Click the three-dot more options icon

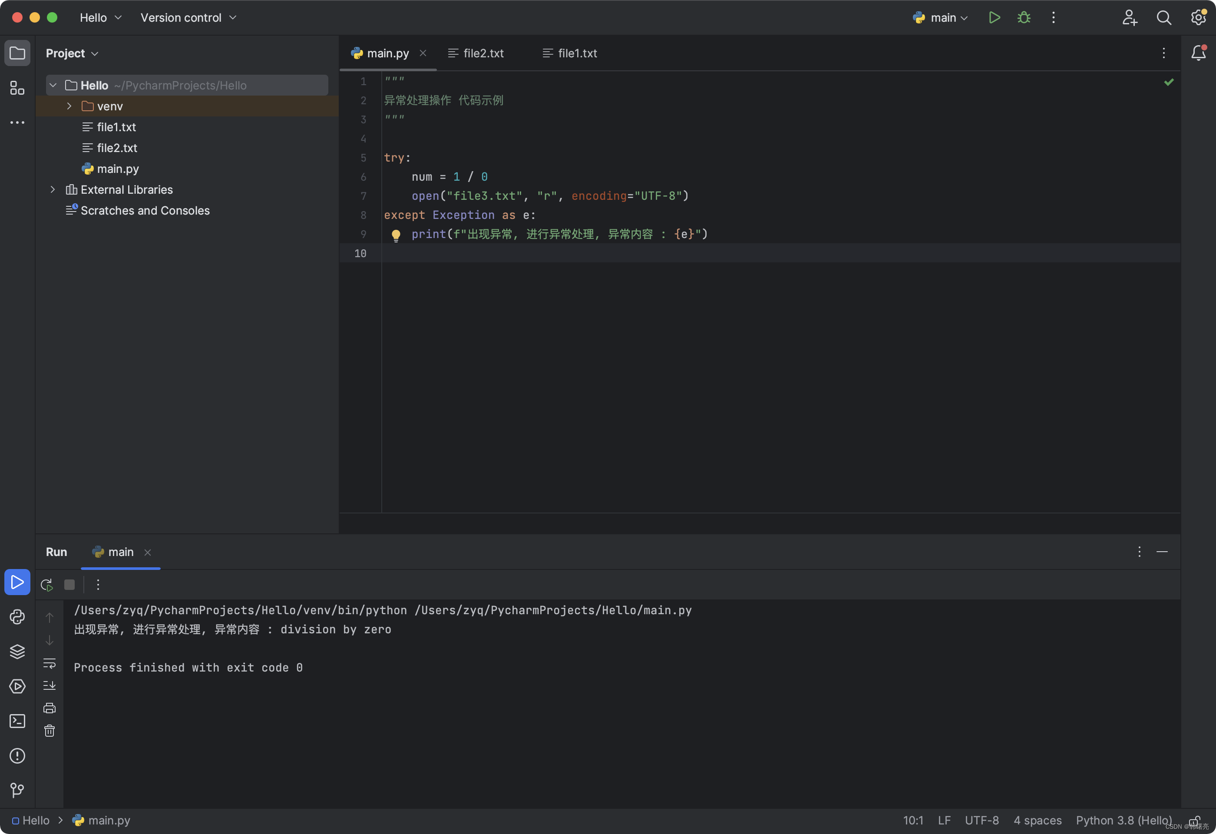click(1054, 17)
